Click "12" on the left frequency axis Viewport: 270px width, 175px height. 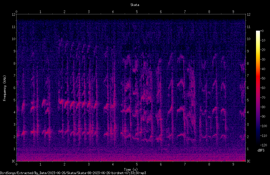[13, 15]
